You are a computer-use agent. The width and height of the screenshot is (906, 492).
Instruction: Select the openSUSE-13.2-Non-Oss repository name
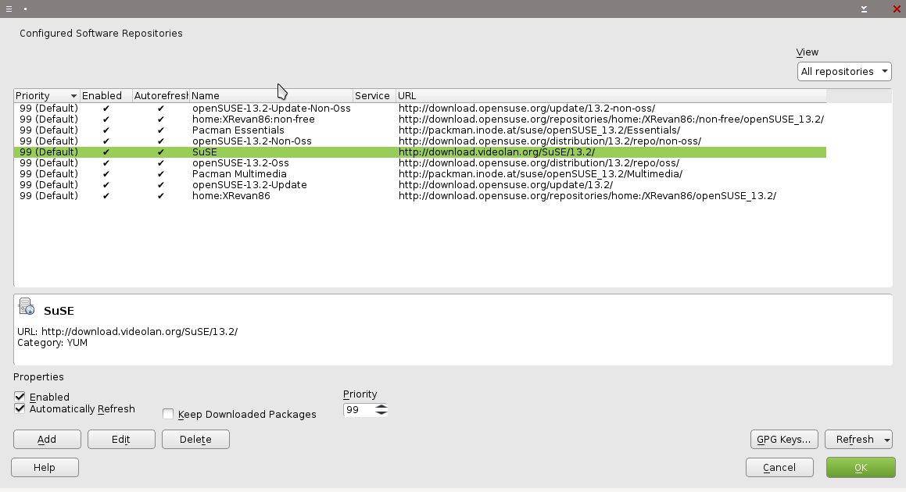click(252, 141)
